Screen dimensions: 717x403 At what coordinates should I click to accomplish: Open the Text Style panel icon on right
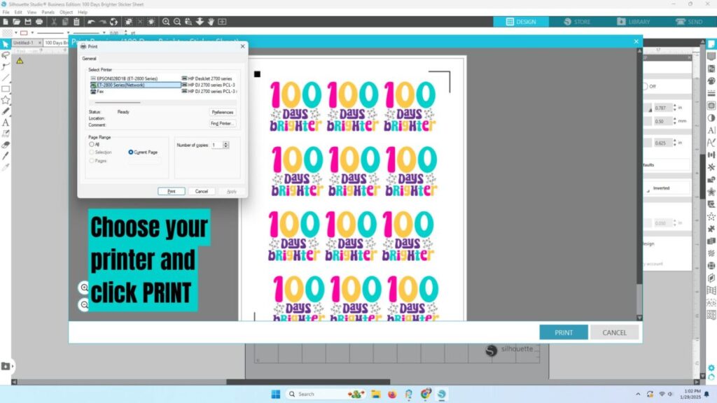[711, 130]
